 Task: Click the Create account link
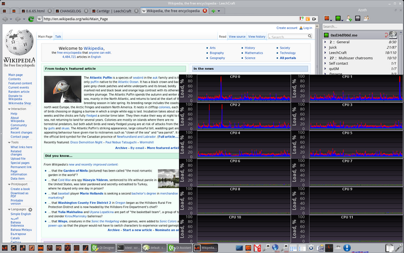click(287, 28)
